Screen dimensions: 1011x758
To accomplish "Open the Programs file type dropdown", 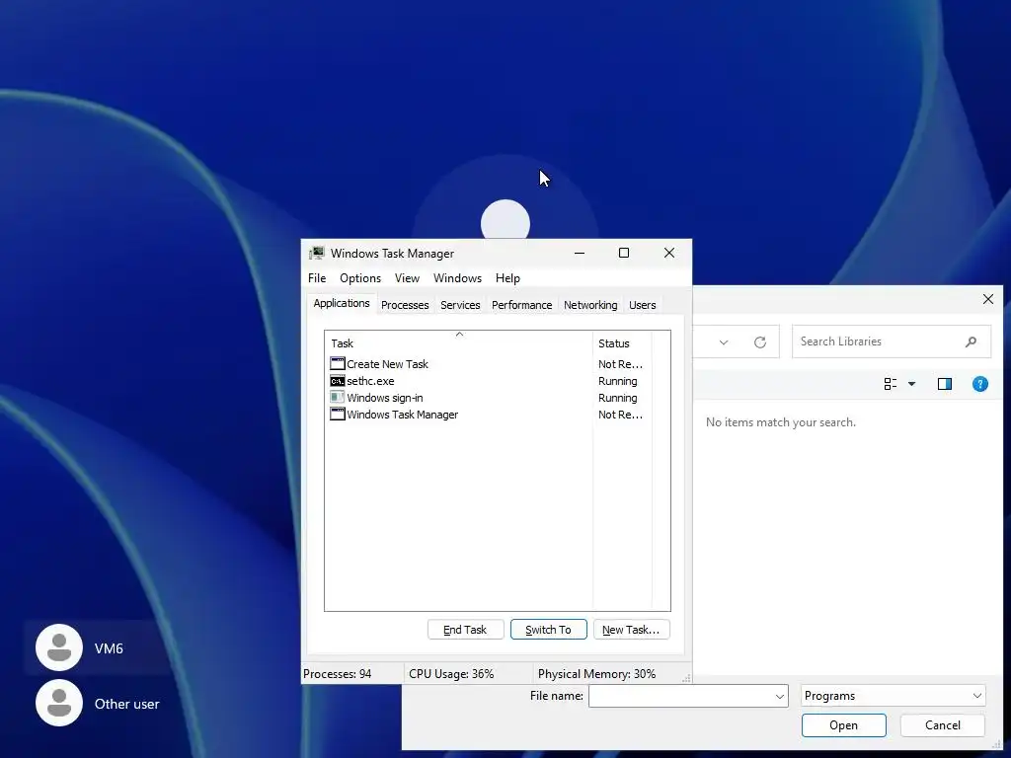I will pyautogui.click(x=893, y=696).
